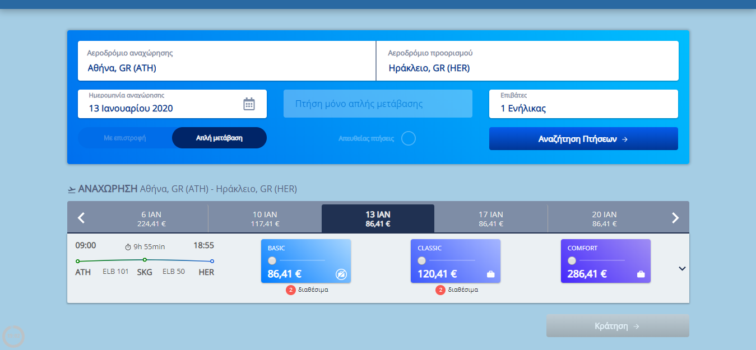Image resolution: width=756 pixels, height=350 pixels.
Task: Click the calendar icon in departure date field
Action: (249, 104)
